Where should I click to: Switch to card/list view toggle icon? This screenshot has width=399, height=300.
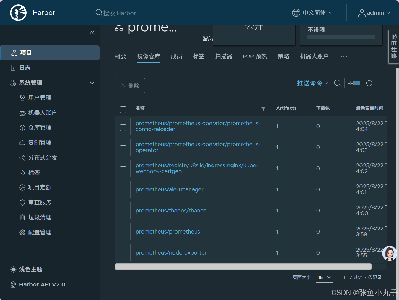tap(354, 83)
